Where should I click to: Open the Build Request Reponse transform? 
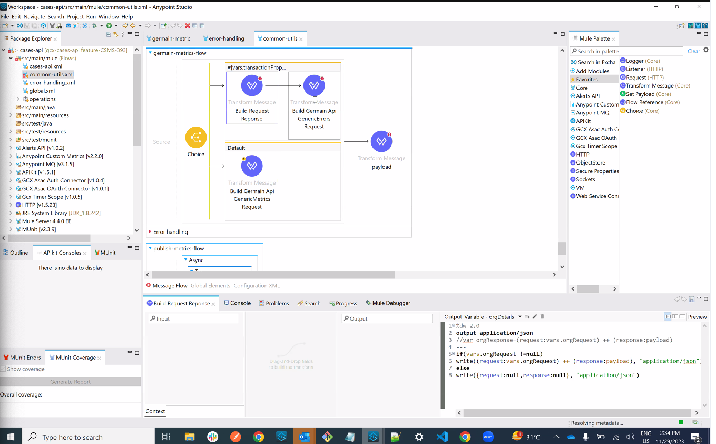click(252, 85)
